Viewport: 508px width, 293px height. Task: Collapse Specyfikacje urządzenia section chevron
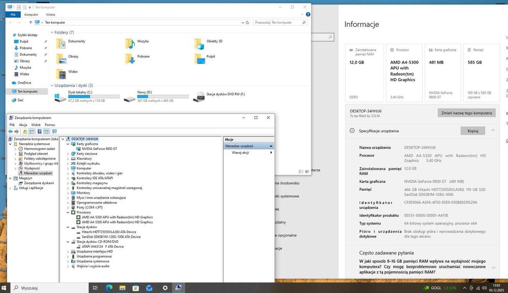[x=493, y=130]
